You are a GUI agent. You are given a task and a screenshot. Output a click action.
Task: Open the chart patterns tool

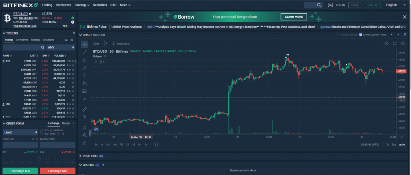(84, 83)
